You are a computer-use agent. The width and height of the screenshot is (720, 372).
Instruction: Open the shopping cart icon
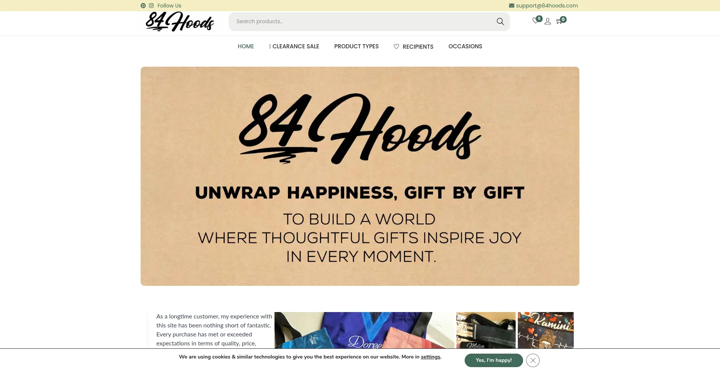(559, 21)
